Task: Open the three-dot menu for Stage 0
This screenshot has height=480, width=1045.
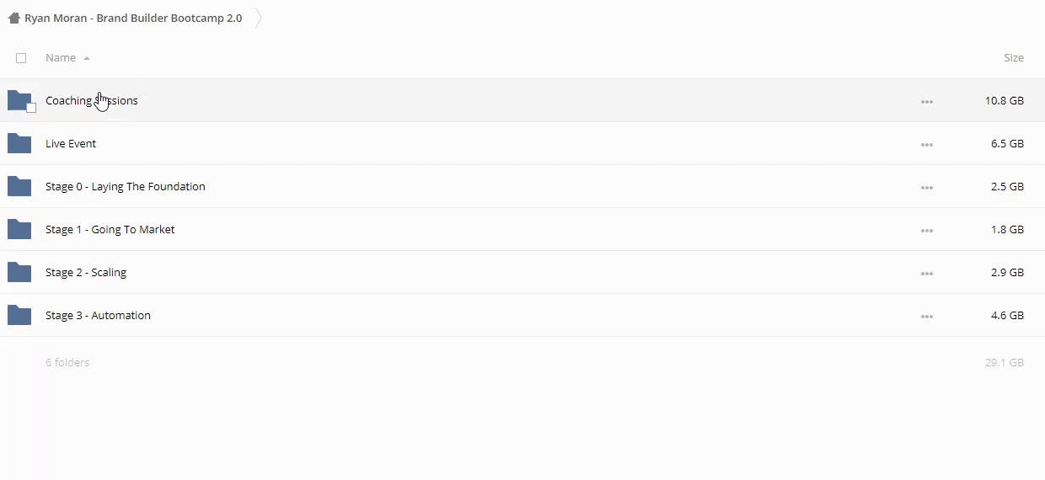Action: click(927, 188)
